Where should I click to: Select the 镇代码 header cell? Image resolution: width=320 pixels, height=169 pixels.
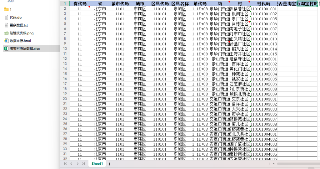pyautogui.click(x=200, y=4)
